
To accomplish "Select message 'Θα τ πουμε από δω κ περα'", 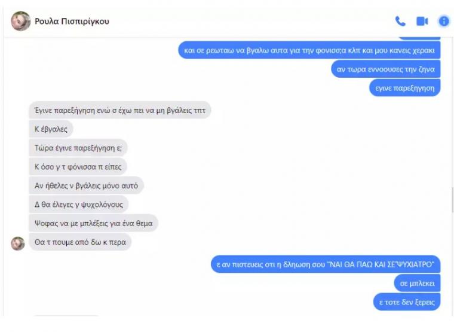I will tap(80, 242).
